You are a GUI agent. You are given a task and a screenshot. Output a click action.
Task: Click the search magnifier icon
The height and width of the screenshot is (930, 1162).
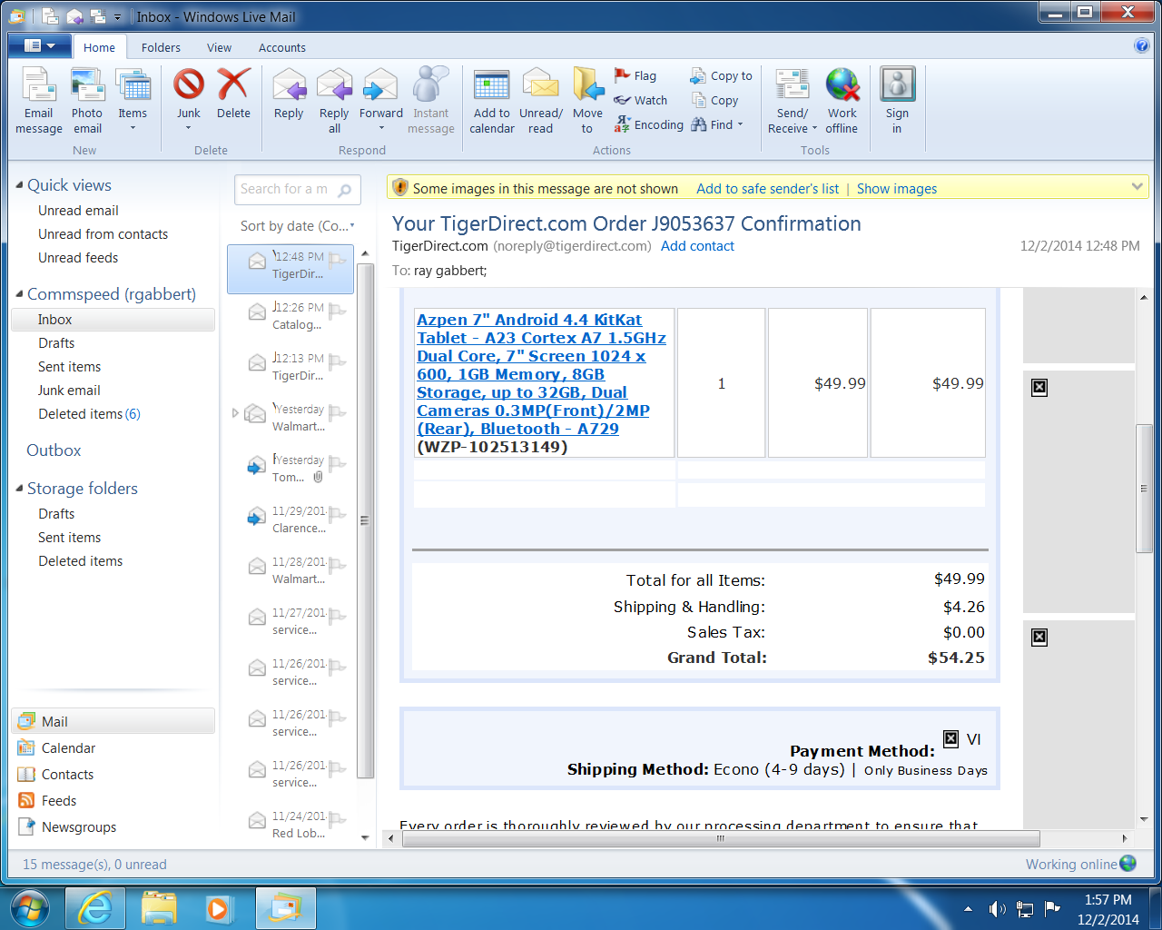pos(345,190)
